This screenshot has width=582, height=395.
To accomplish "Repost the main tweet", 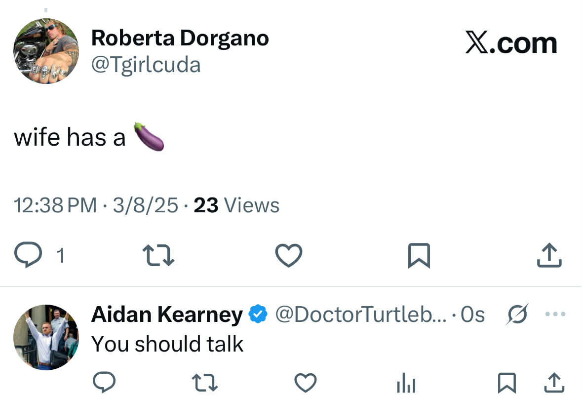I will click(158, 255).
